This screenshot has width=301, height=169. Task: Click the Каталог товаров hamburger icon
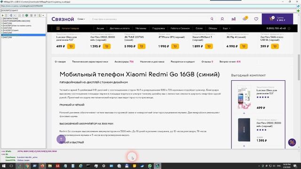pyautogui.click(x=58, y=28)
